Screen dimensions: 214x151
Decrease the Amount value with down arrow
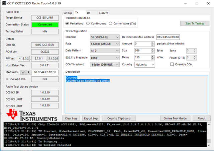153,45
